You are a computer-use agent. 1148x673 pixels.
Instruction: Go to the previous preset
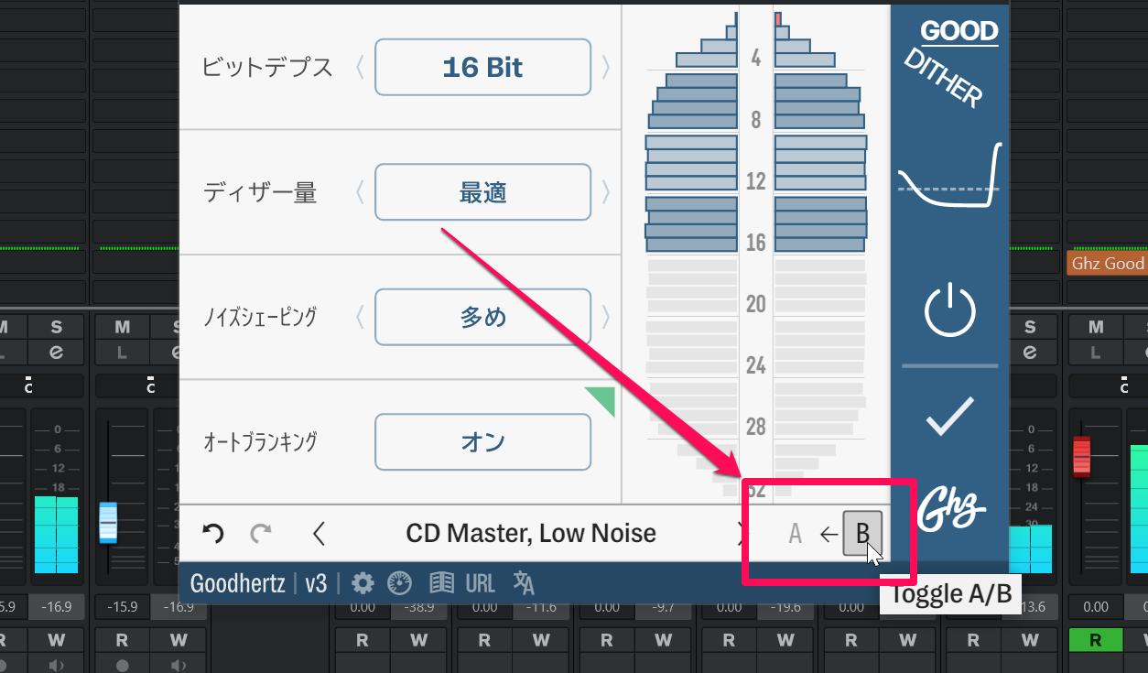[x=319, y=533]
